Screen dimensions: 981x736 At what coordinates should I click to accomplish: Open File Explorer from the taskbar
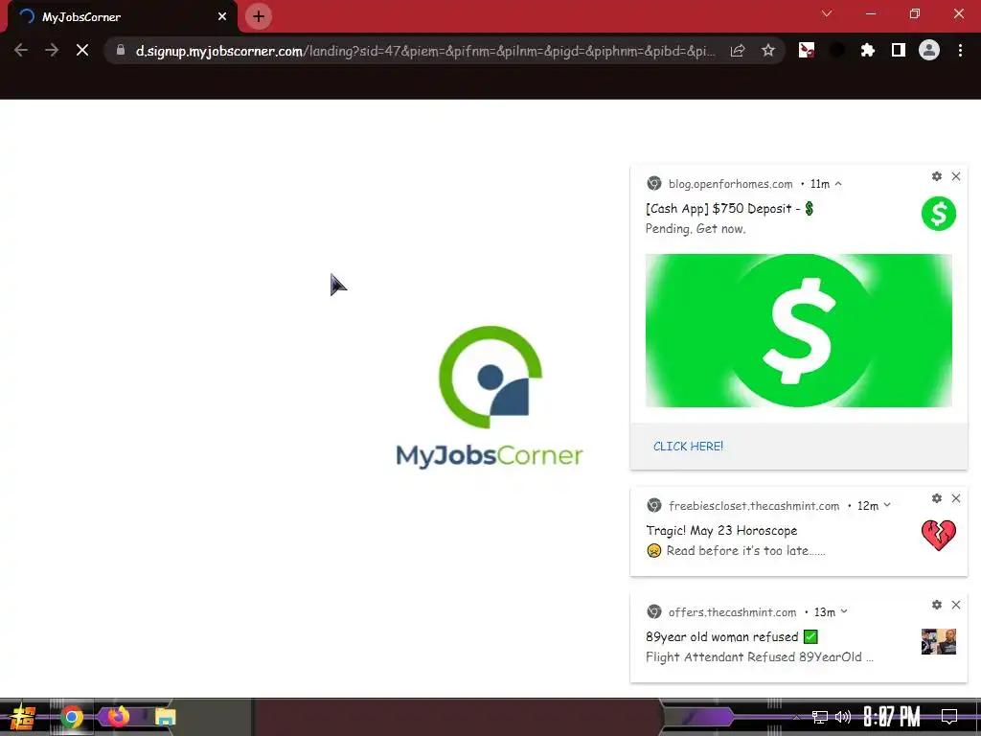pos(165,717)
